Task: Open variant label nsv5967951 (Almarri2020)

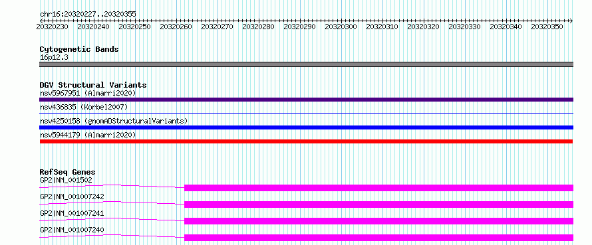Action: tap(88, 93)
